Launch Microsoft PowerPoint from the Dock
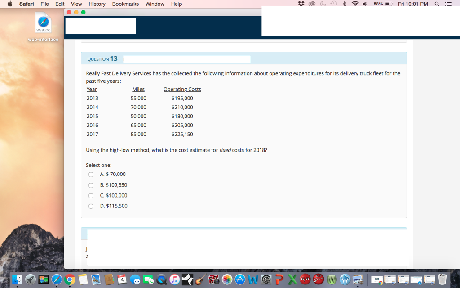This screenshot has height=288, width=460. (278, 279)
